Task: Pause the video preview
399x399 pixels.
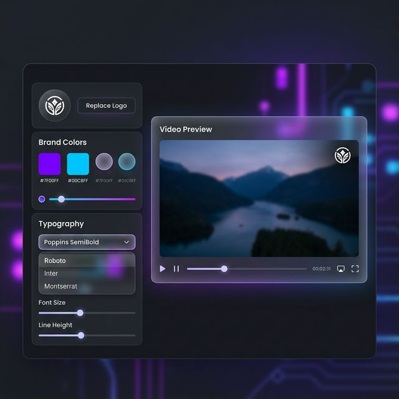Action: tap(176, 269)
